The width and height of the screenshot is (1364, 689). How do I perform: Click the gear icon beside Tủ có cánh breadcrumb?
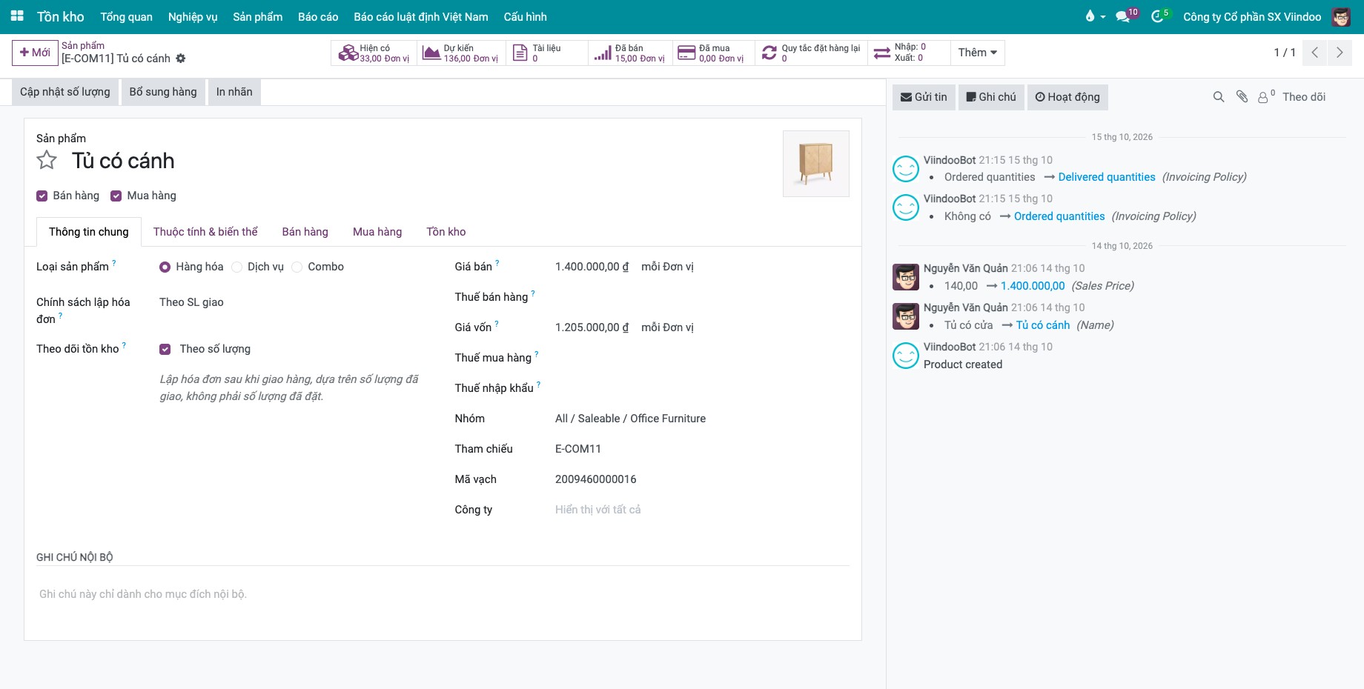(x=181, y=59)
